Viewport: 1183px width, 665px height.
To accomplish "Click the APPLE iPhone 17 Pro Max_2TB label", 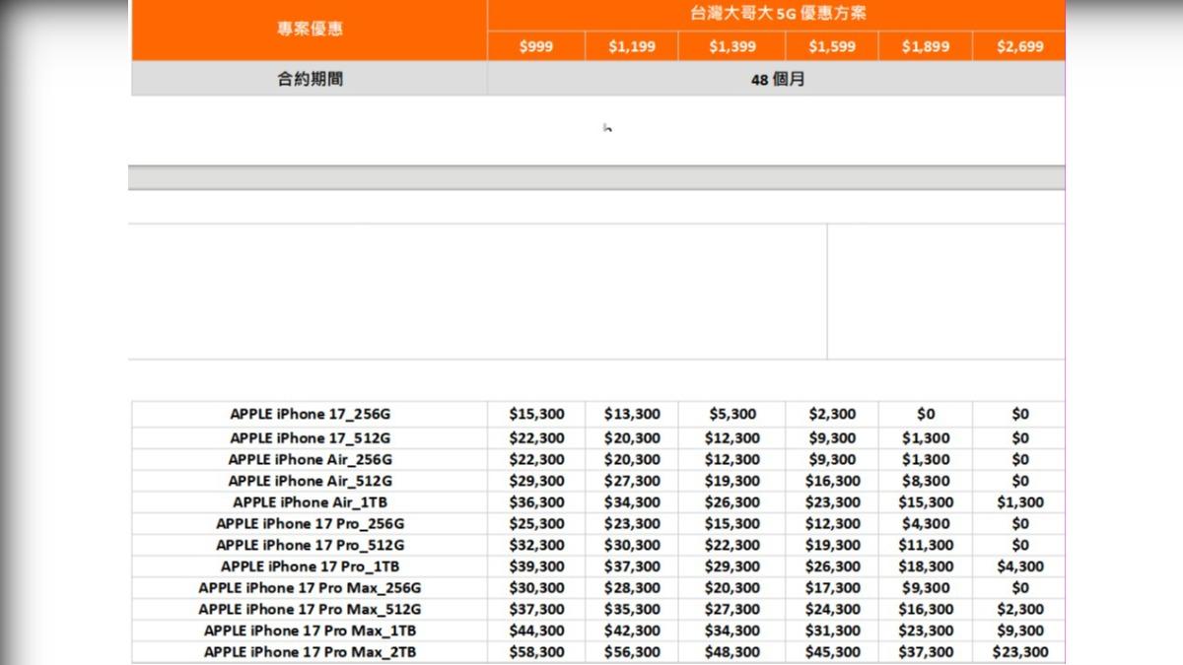I will (x=310, y=652).
